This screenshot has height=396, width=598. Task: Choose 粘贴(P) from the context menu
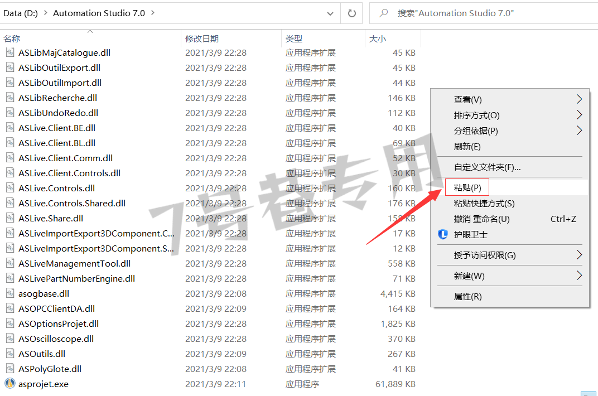[510, 187]
